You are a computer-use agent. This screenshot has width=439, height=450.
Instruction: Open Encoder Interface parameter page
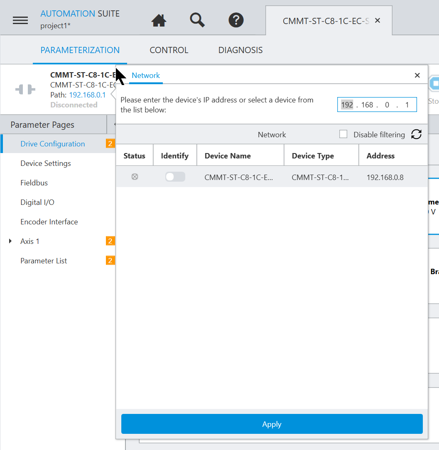point(49,222)
